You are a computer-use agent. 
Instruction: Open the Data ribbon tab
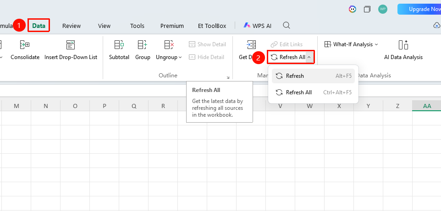coord(39,26)
